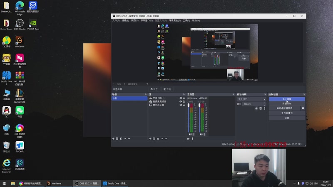Move scene up arrow in Scenes panel
Image resolution: width=333 pixels, height=187 pixels.
point(125,139)
